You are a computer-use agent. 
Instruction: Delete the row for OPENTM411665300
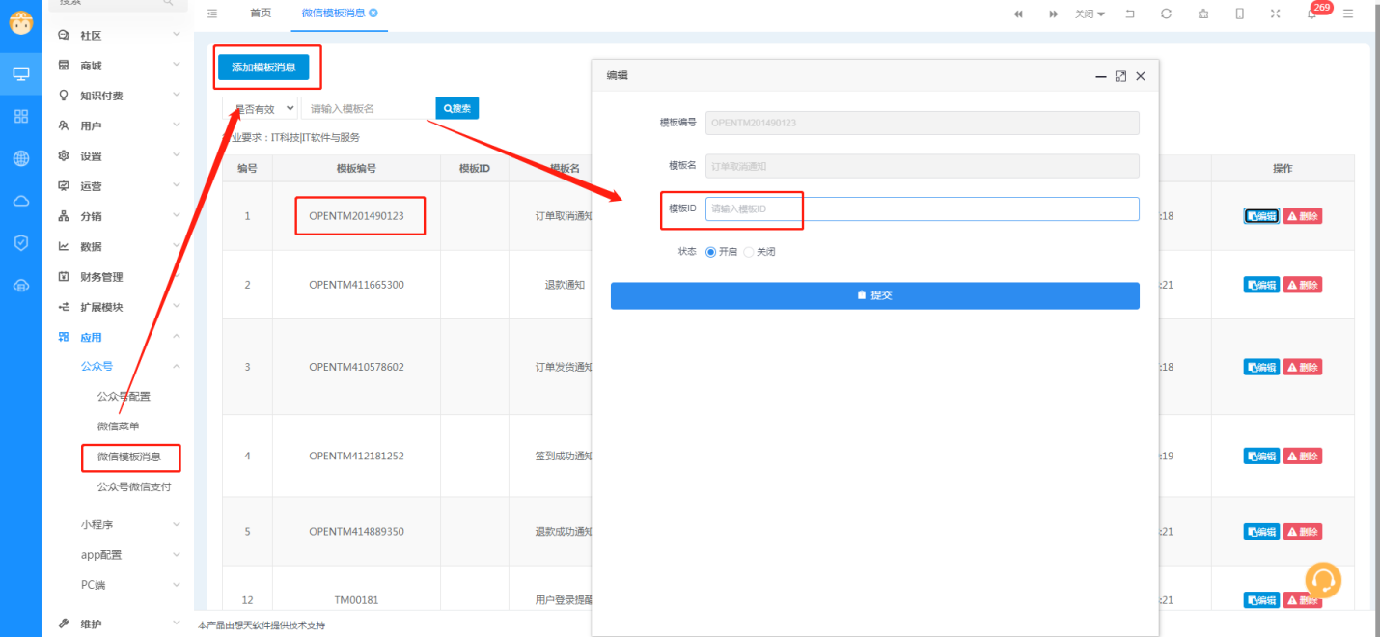(1302, 285)
